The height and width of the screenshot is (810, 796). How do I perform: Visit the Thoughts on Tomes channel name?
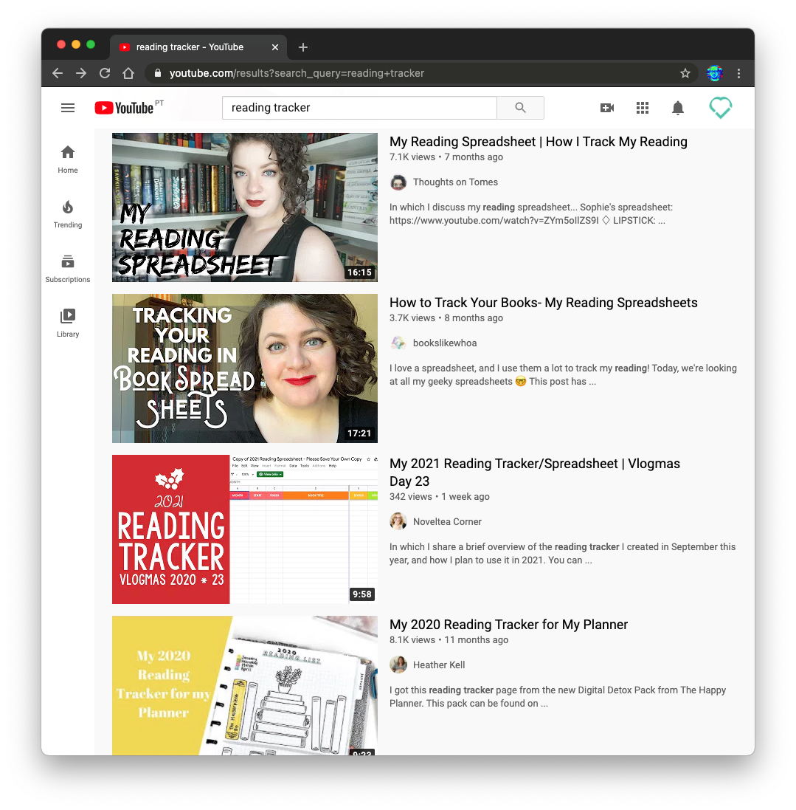[x=455, y=182]
